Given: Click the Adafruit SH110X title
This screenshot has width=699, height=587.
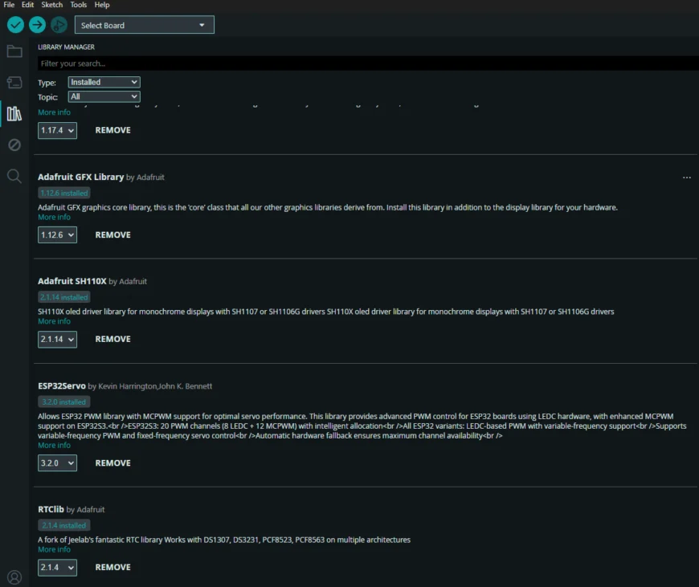Looking at the screenshot, I should pos(72,281).
